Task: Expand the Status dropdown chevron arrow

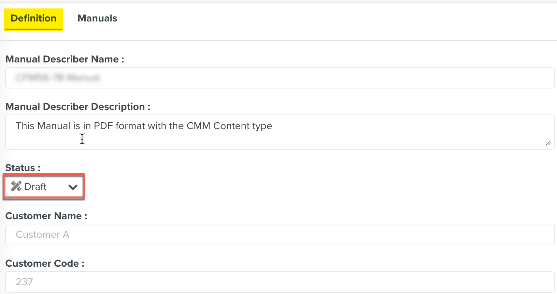Action: (x=73, y=187)
